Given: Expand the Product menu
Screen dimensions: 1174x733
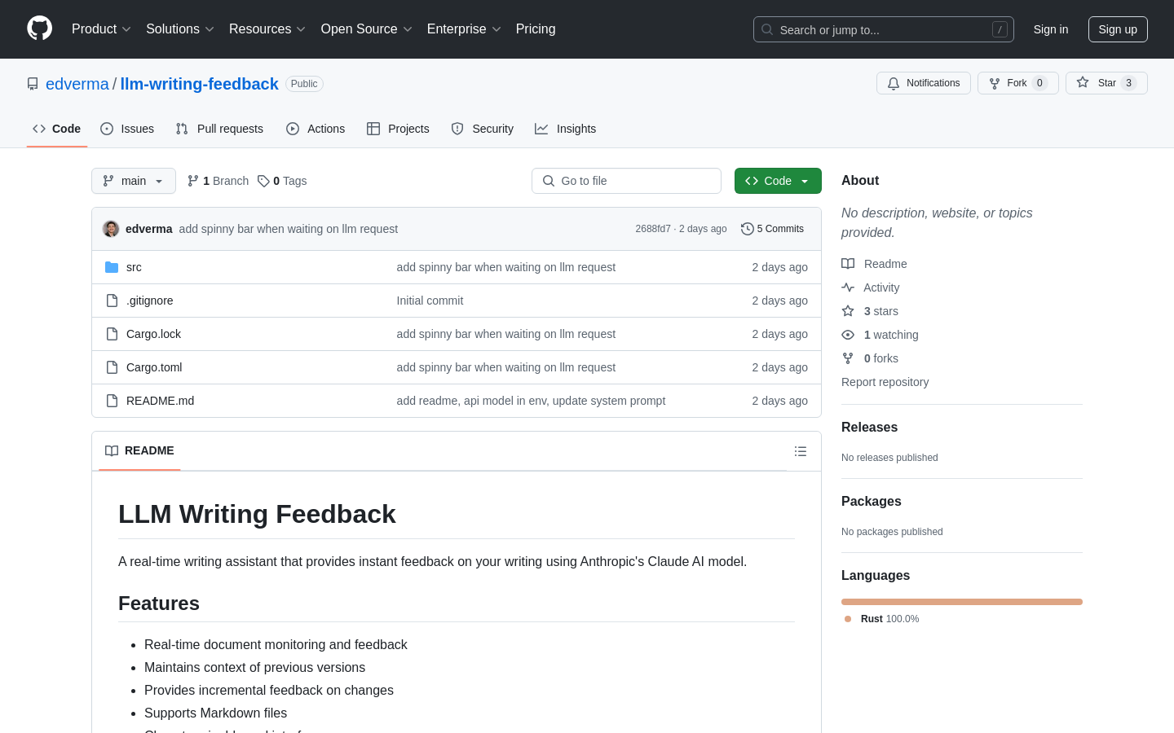Looking at the screenshot, I should click(101, 29).
